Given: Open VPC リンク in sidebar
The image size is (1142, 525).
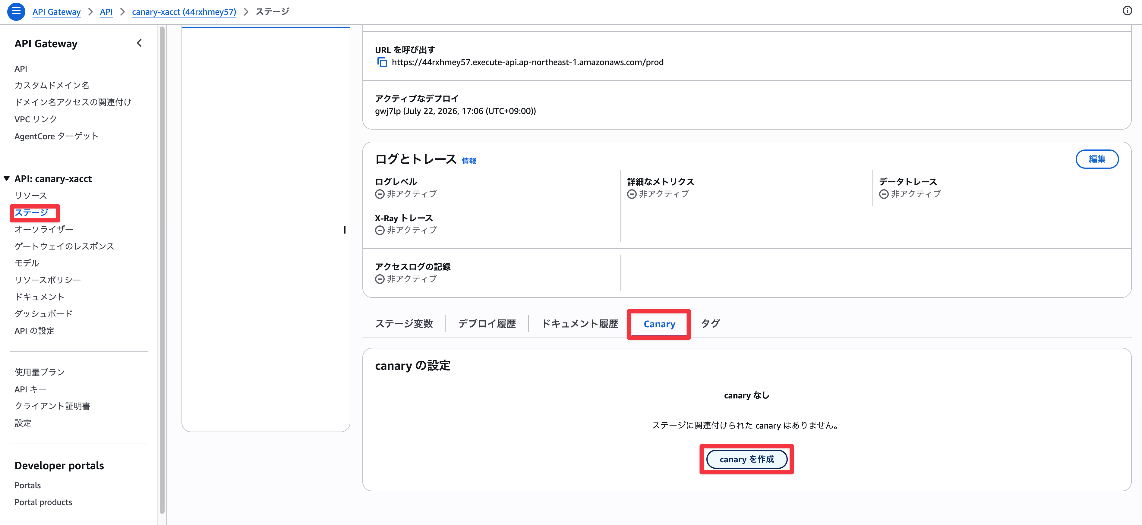Looking at the screenshot, I should [x=36, y=119].
